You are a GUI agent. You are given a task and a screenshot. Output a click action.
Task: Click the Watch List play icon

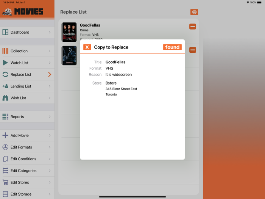tap(5, 63)
